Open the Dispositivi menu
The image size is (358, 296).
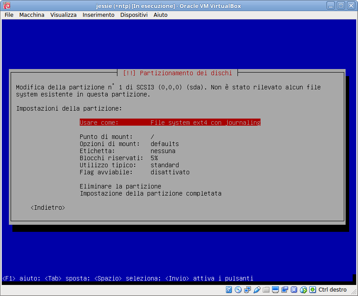point(134,15)
